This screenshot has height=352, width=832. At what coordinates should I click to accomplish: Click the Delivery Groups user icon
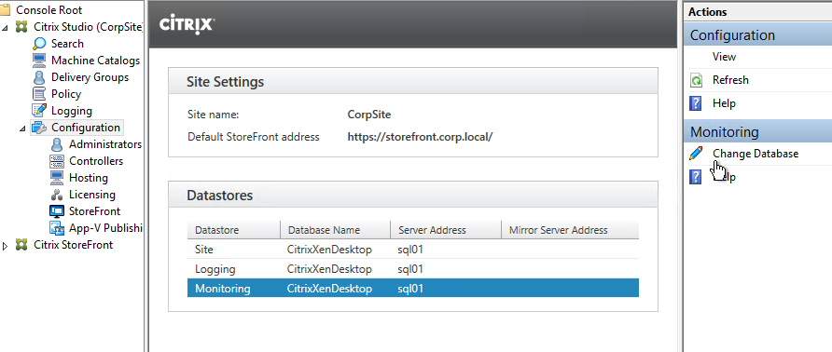(x=39, y=77)
